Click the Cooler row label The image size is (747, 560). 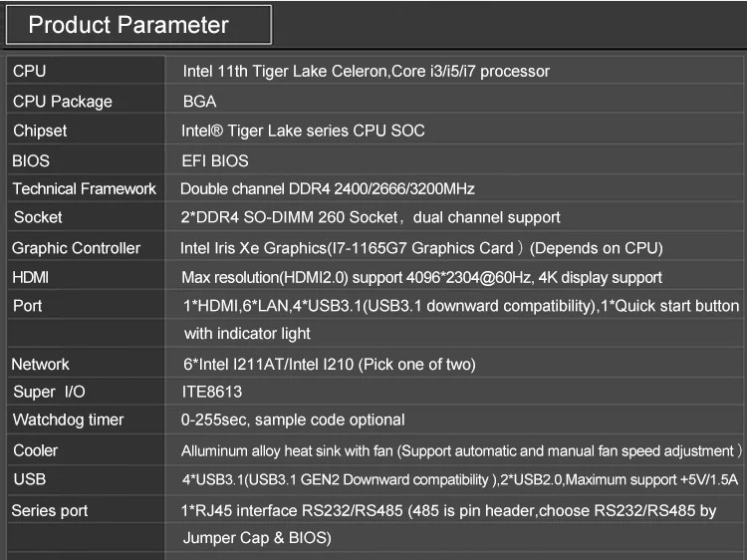click(36, 450)
